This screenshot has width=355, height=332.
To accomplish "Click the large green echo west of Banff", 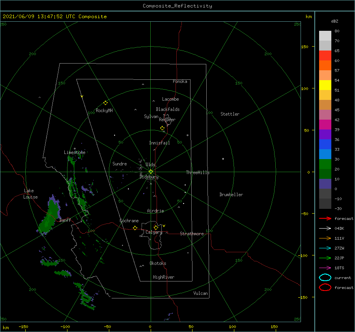I will (x=49, y=215).
